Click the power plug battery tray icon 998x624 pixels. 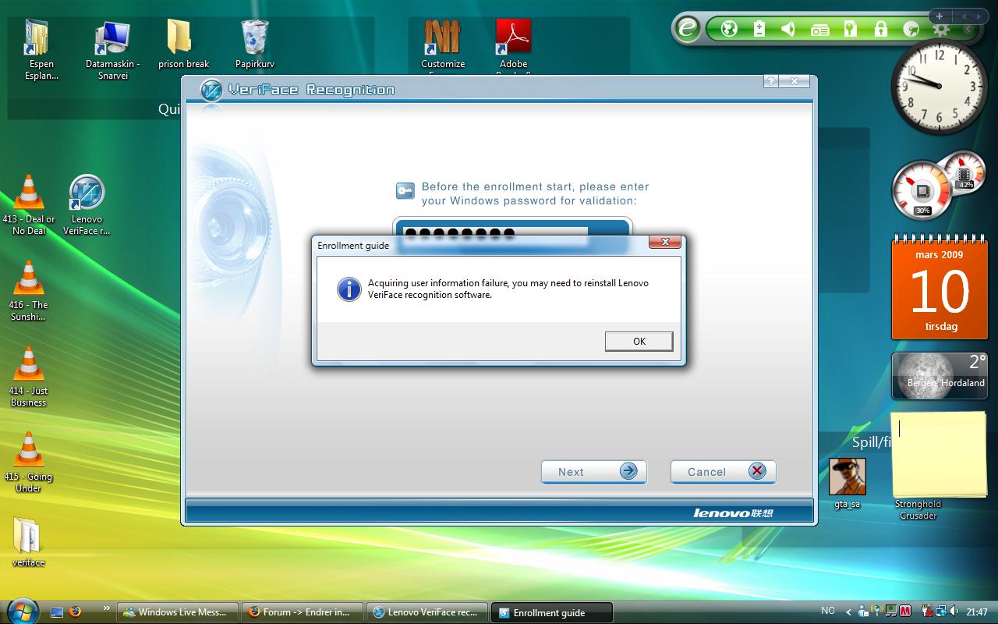(928, 612)
